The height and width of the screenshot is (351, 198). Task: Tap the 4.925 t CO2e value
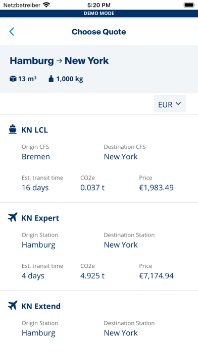coord(92,275)
